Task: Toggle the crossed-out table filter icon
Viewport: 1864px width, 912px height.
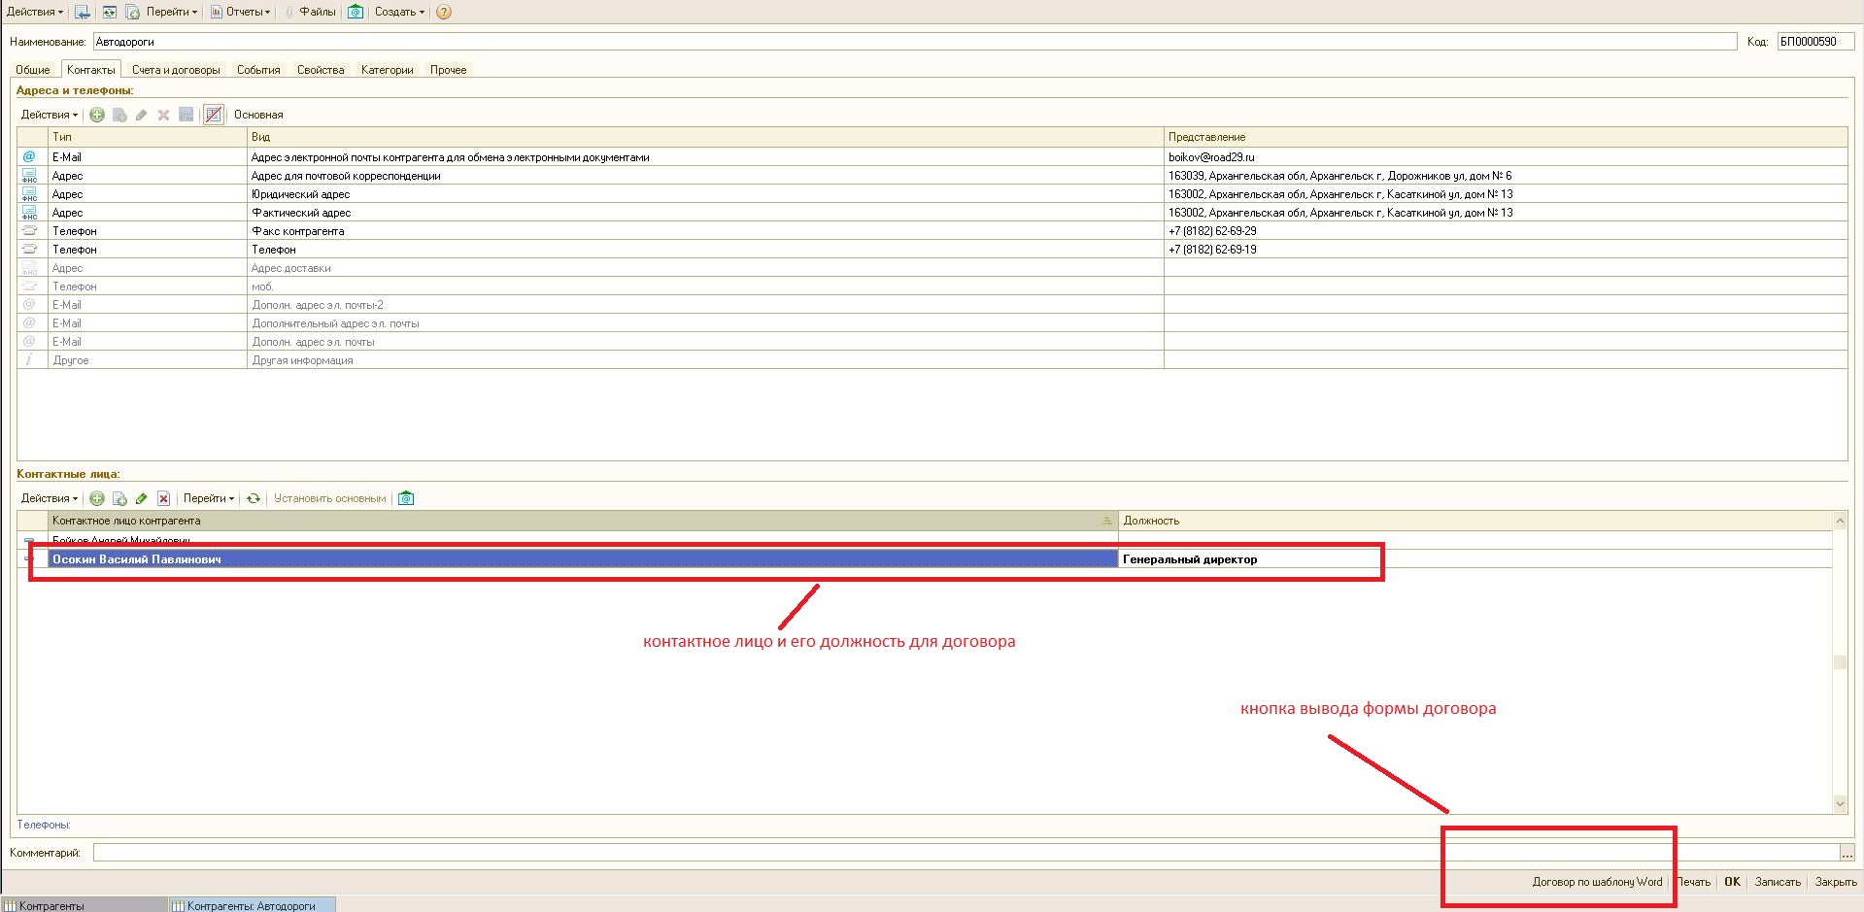Action: click(214, 115)
